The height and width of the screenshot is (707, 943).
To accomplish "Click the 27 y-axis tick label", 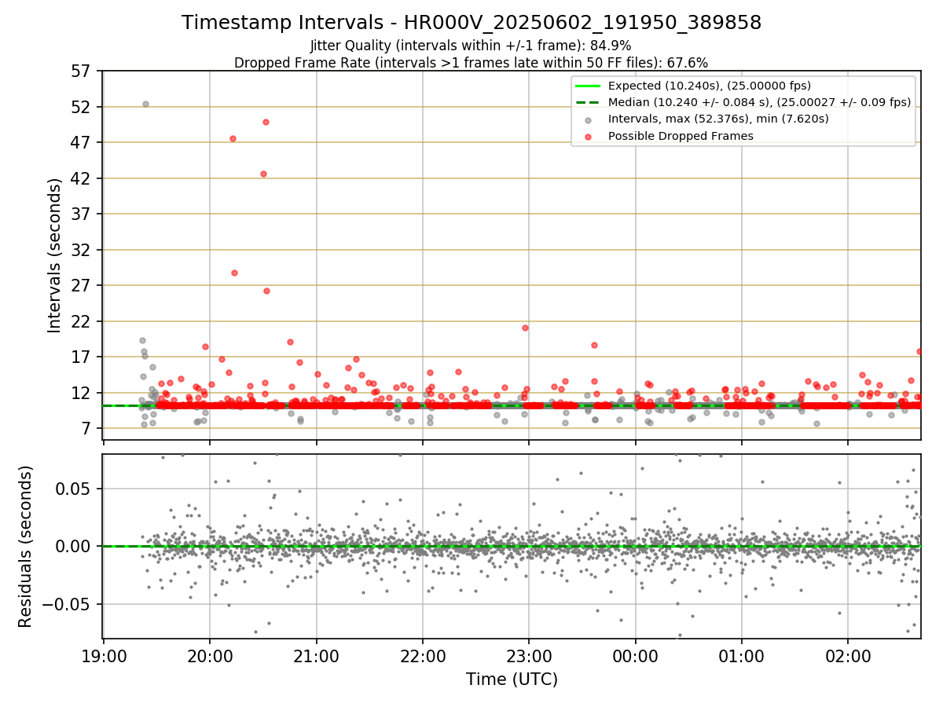I will point(82,285).
